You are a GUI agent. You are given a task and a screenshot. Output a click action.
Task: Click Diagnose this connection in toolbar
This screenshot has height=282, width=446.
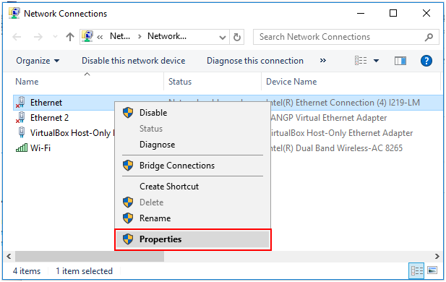coord(255,61)
